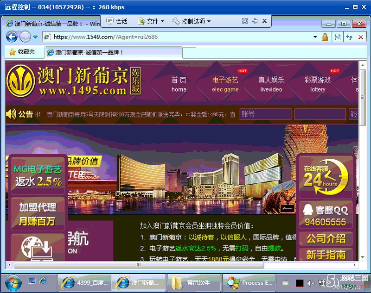Viewport: 371px width, 293px height.
Task: Stop loading the page
Action: 361,37
